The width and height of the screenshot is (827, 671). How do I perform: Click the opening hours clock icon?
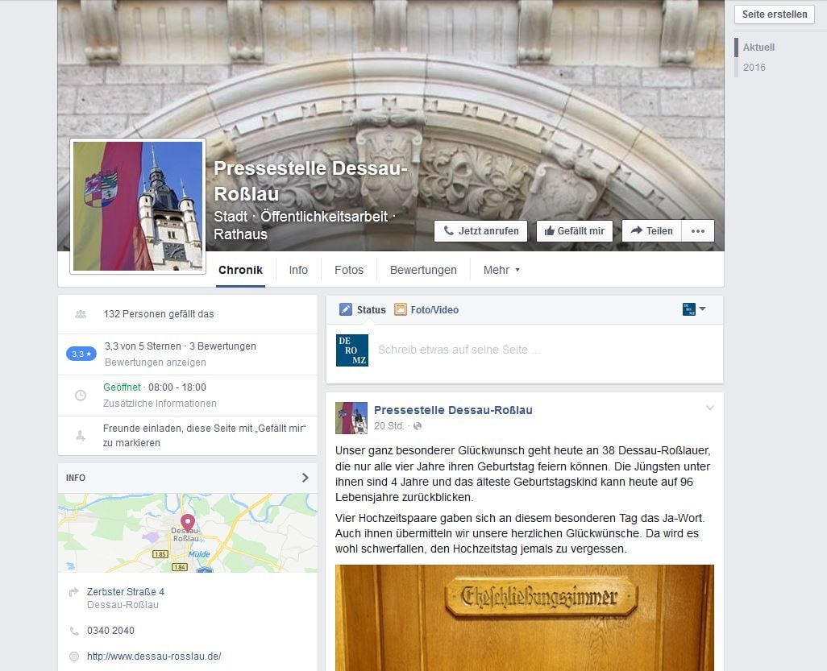[x=80, y=396]
